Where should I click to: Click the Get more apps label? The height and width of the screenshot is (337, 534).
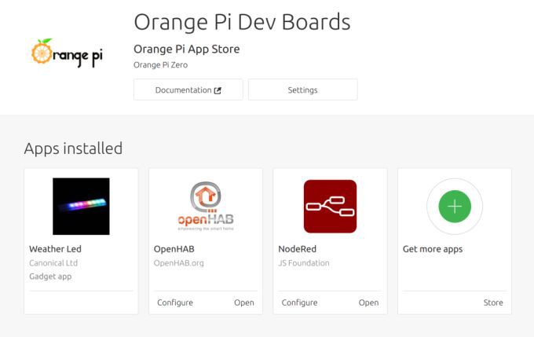pyautogui.click(x=433, y=249)
